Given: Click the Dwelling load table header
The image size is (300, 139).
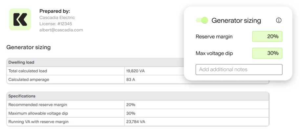Looking at the screenshot, I should coord(95,62).
